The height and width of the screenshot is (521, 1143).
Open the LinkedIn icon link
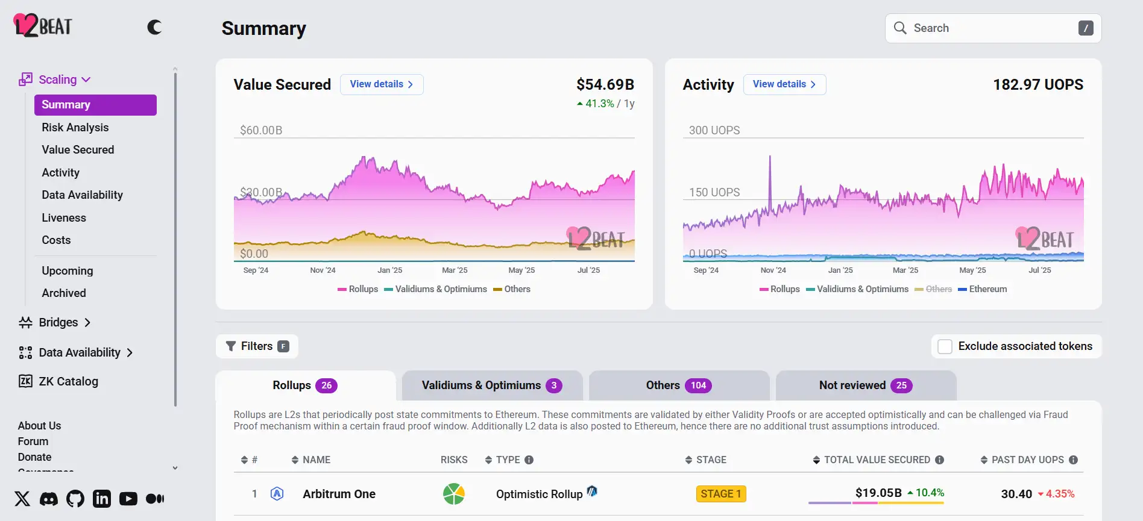pos(102,499)
